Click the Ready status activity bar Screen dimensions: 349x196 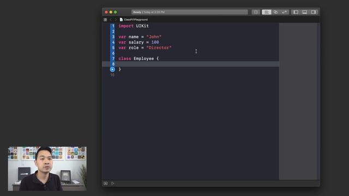tap(189, 12)
